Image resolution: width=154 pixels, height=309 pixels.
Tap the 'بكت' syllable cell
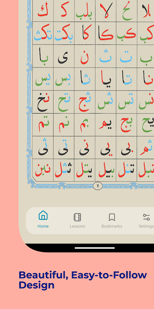[x=64, y=33]
